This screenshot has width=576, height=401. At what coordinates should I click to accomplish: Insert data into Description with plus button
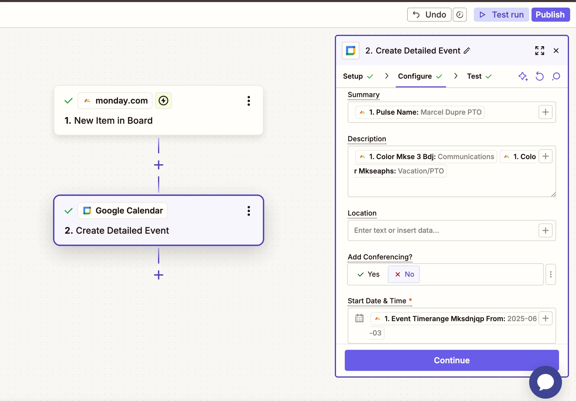coord(546,156)
